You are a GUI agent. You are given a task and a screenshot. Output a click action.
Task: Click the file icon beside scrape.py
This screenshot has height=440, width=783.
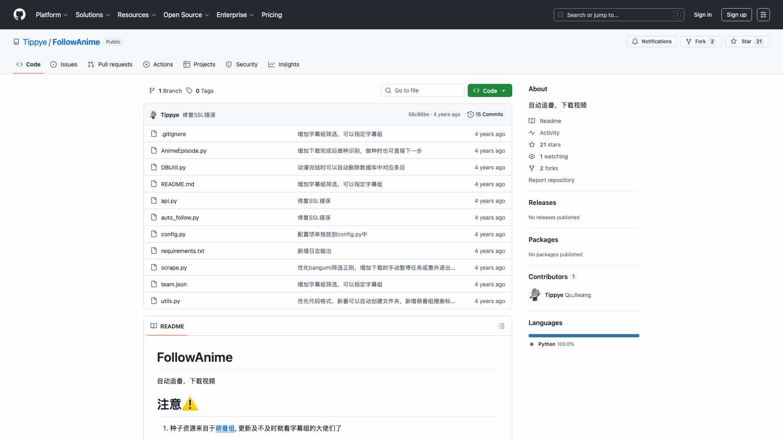click(x=154, y=267)
